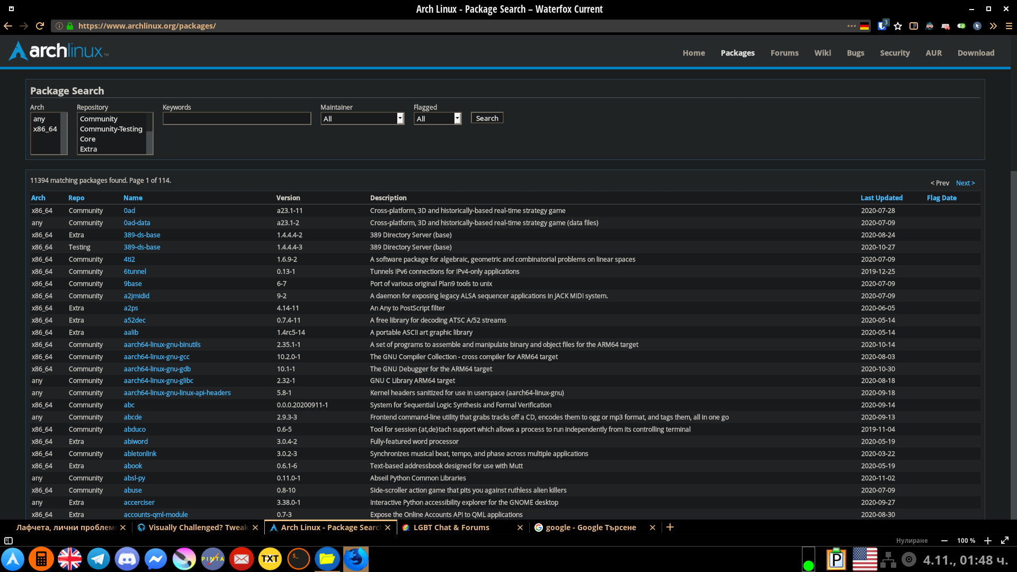This screenshot has width=1017, height=572.
Task: Click the Packages menu tab
Action: 738,52
